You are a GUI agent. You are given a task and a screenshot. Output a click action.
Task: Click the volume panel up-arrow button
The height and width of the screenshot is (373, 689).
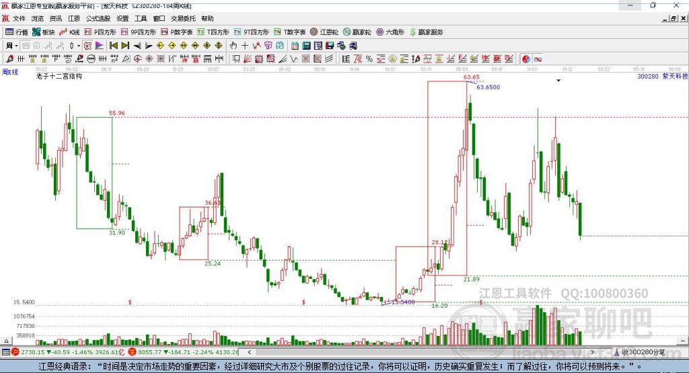click(6, 341)
